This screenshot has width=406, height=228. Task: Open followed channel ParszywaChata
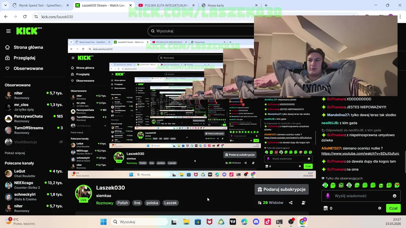point(34,118)
